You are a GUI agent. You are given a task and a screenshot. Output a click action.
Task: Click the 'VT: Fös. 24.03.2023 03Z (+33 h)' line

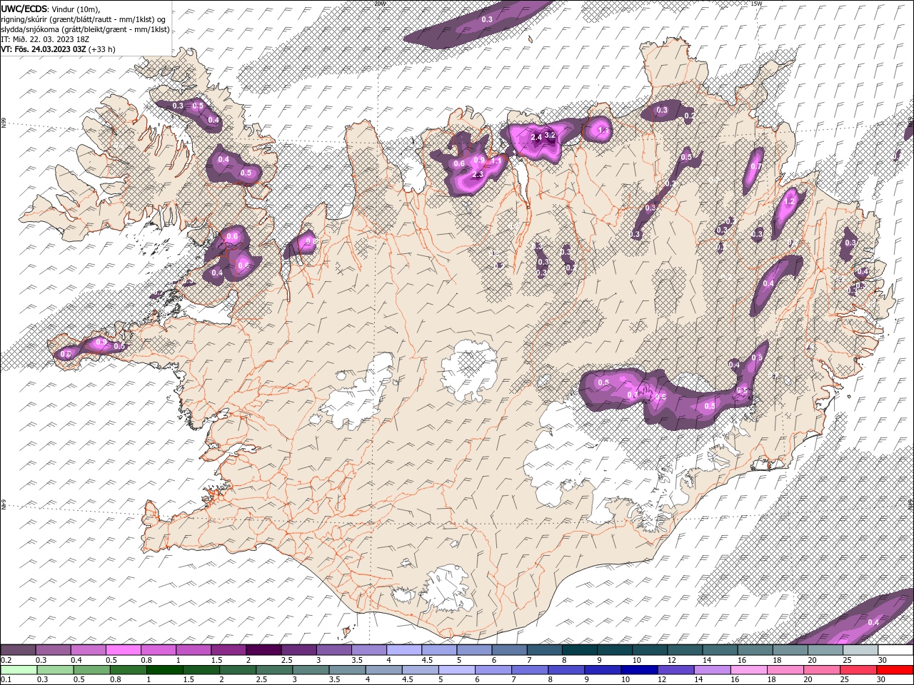59,49
